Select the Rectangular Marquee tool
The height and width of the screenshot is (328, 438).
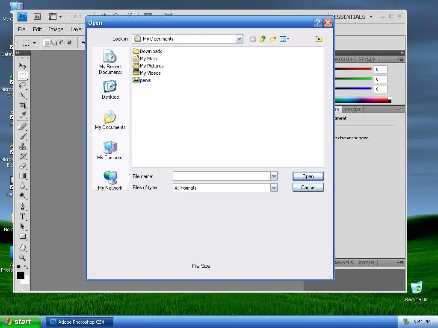[22, 76]
